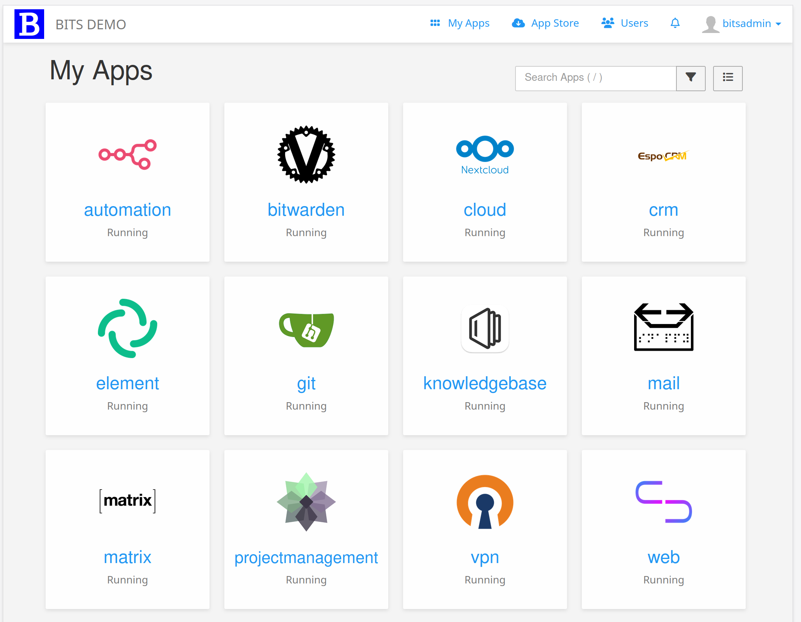Click the OpenVPN keyhole icon
This screenshot has width=801, height=622.
click(x=485, y=502)
